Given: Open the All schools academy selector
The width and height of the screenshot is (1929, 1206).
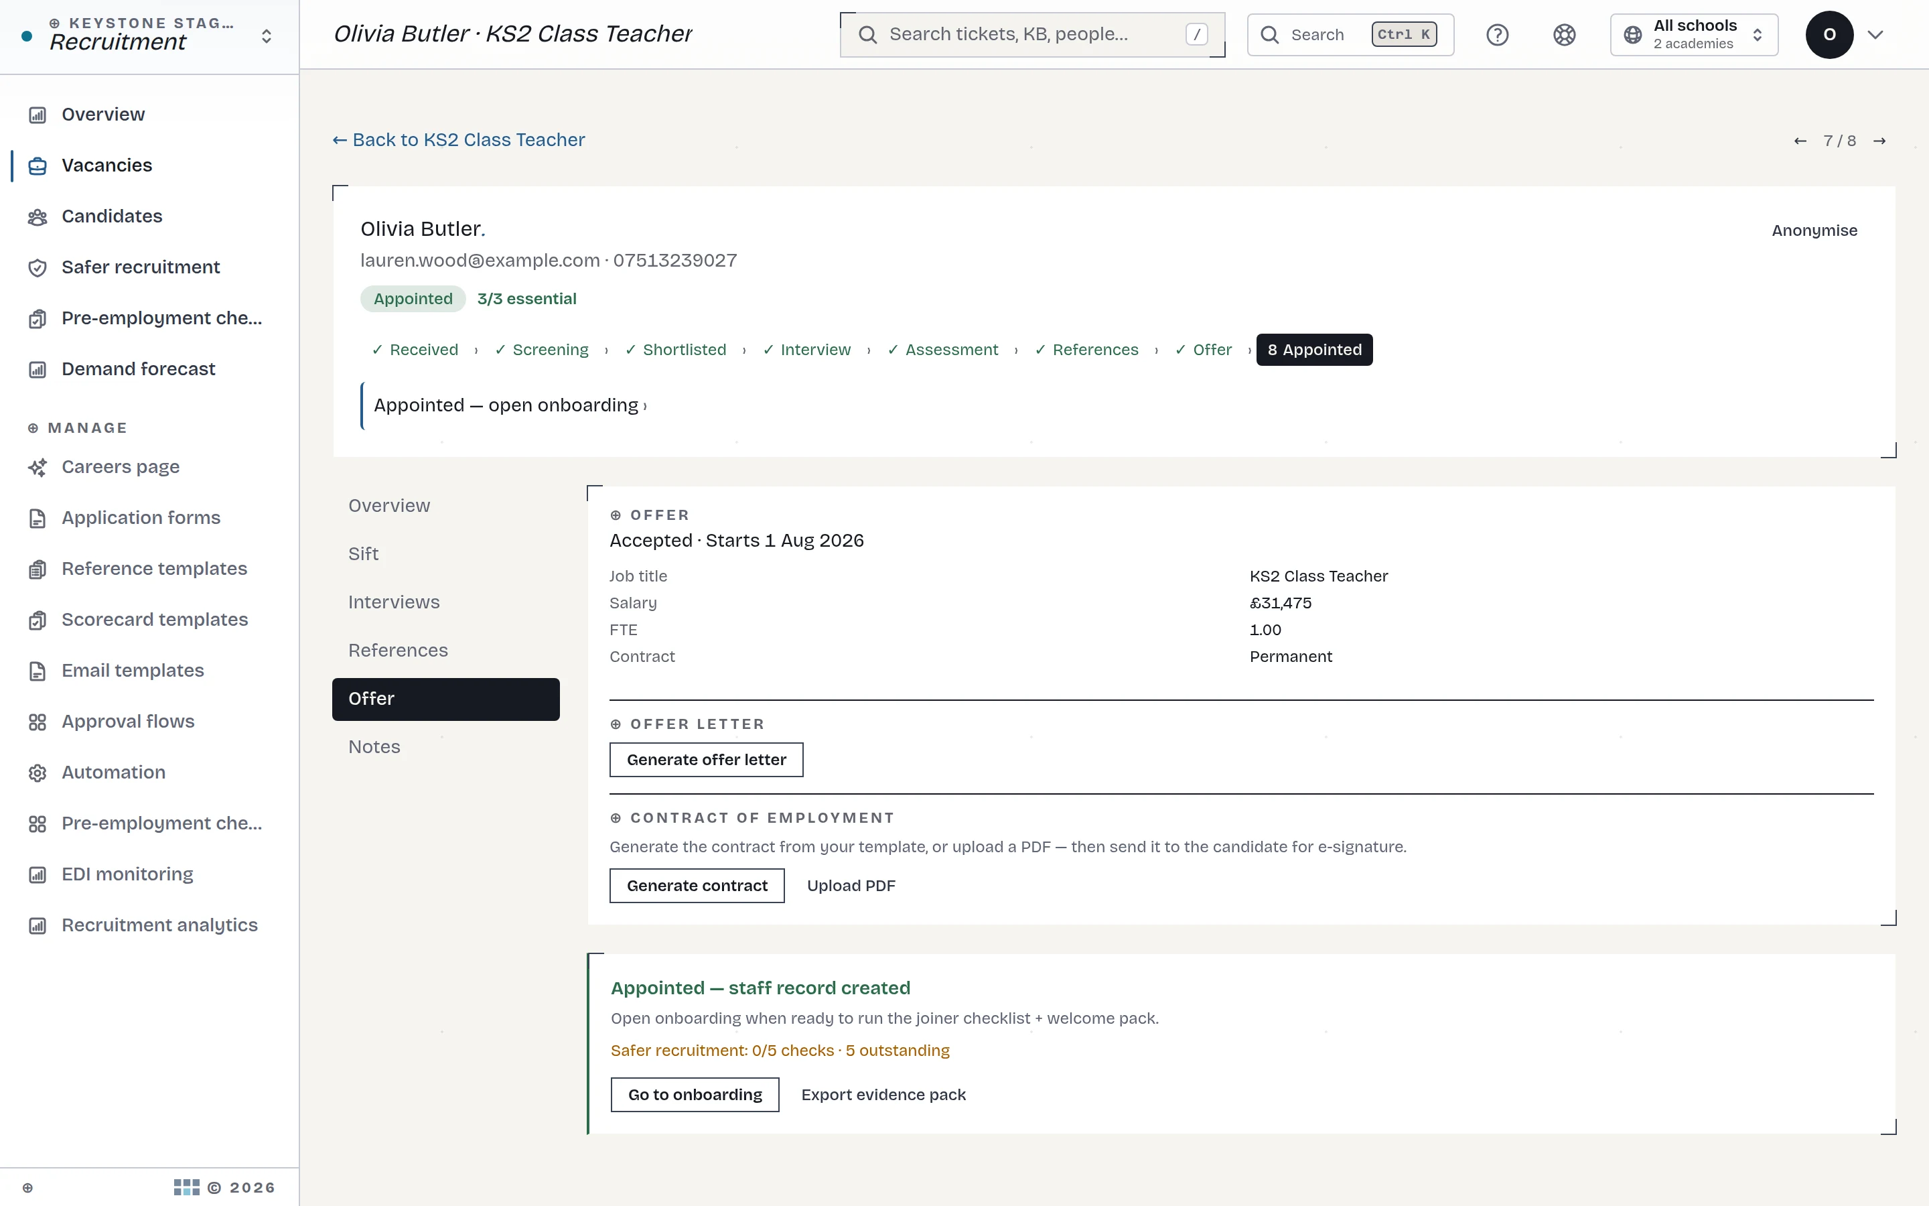Looking at the screenshot, I should pos(1694,35).
